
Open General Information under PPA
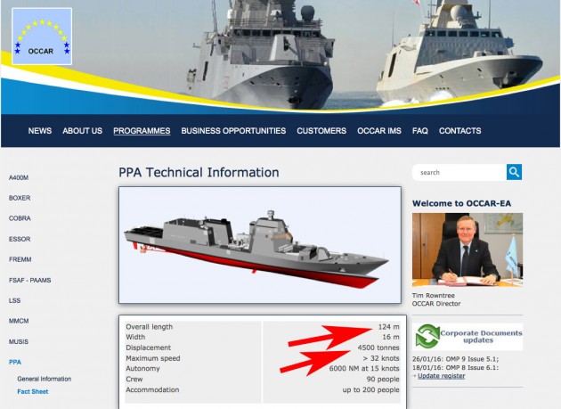pyautogui.click(x=45, y=379)
